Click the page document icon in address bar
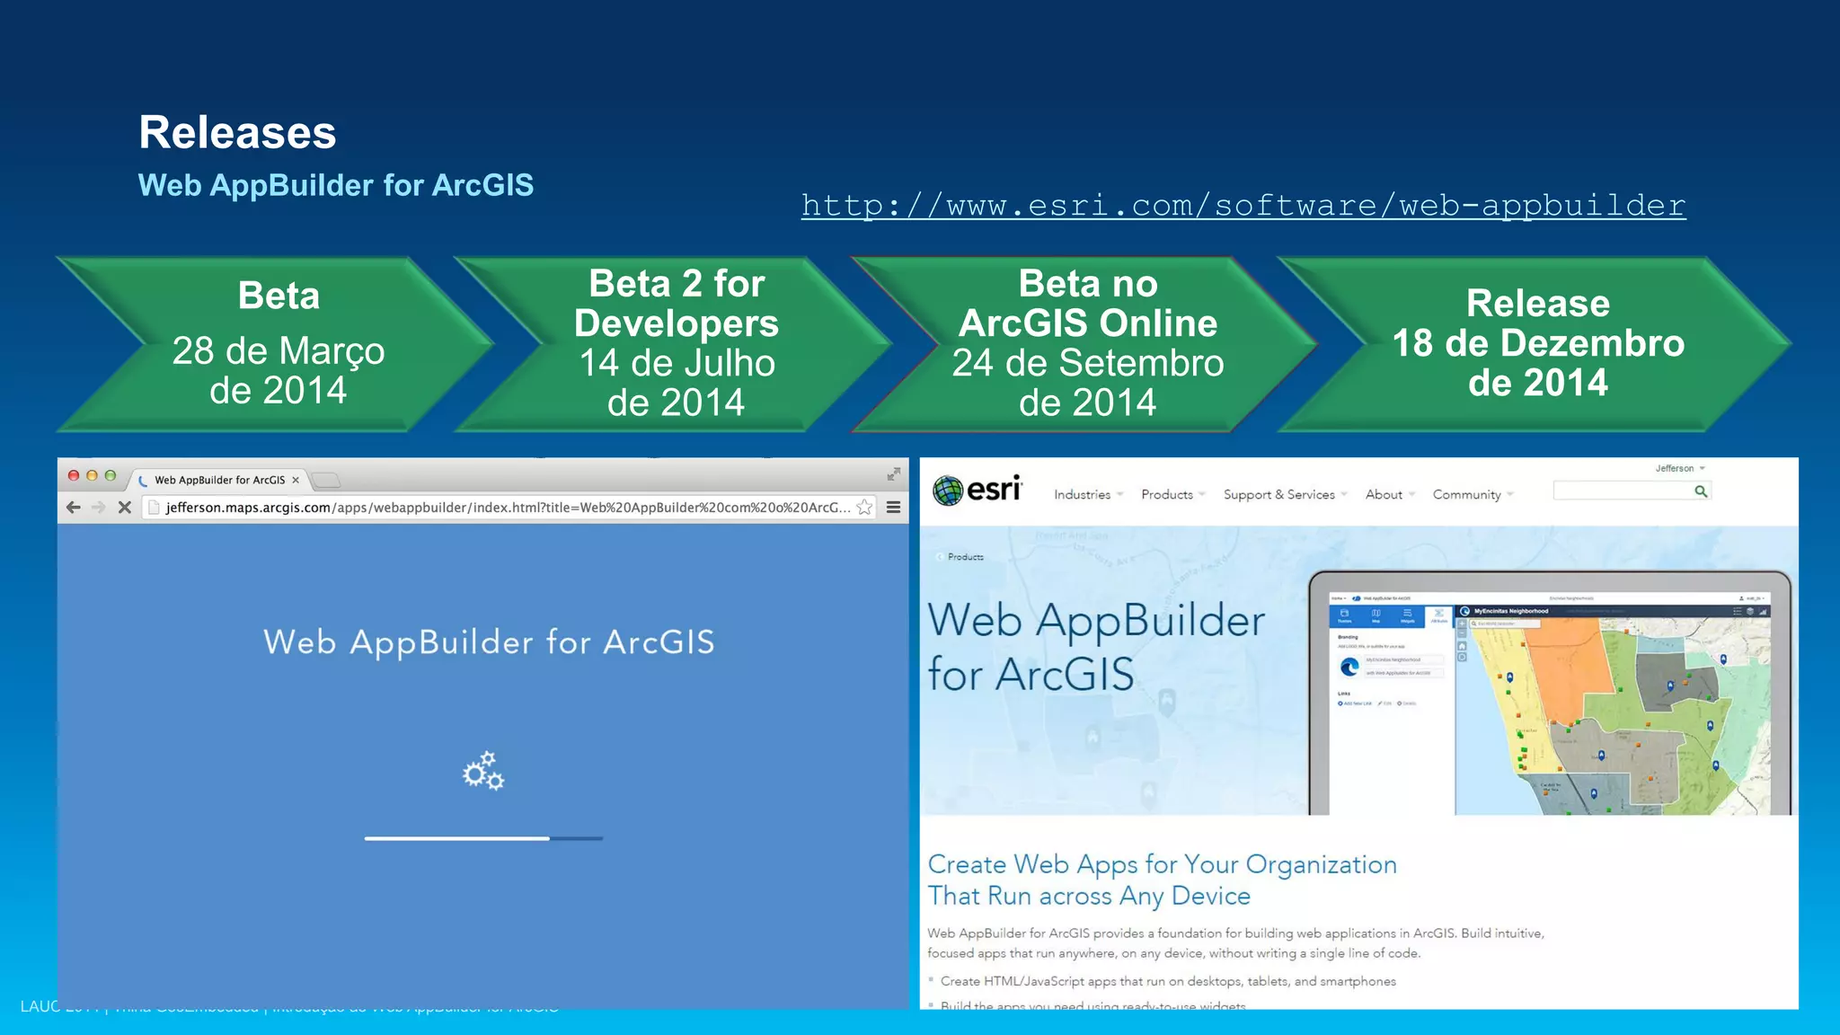This screenshot has height=1035, width=1840. point(154,508)
